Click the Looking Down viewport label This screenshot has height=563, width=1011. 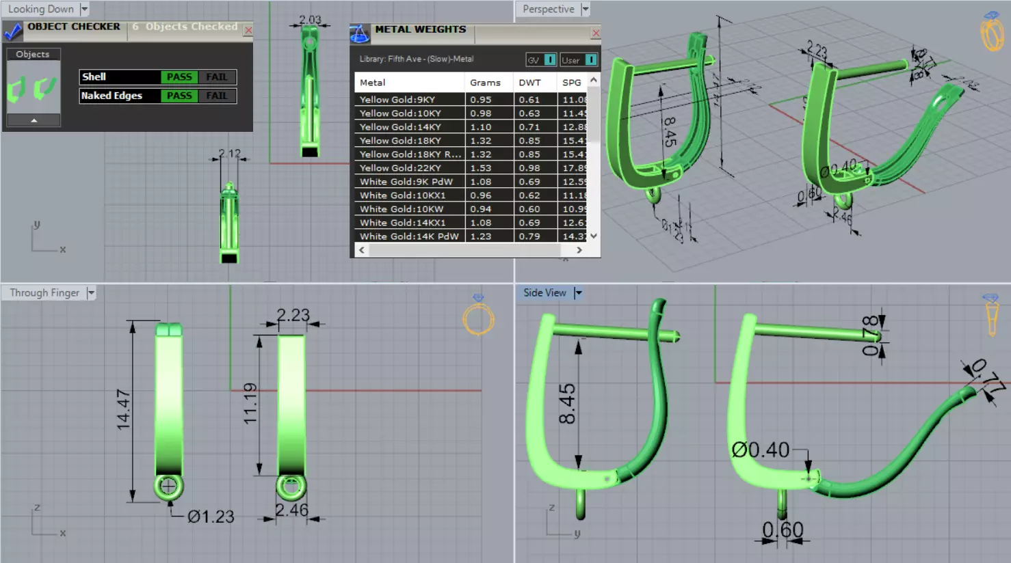41,9
